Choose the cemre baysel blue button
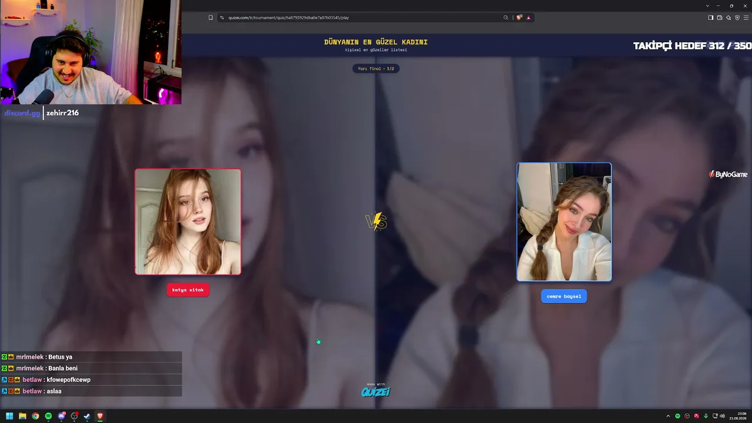This screenshot has width=752, height=423. tap(564, 296)
